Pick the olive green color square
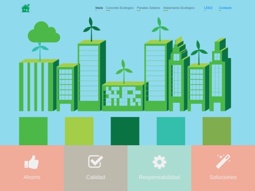The height and width of the screenshot is (191, 255). [x=217, y=131]
